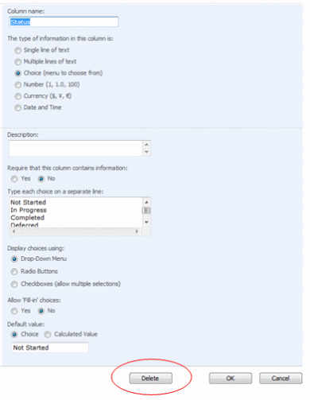Confirm with the OK button
This screenshot has height=400, width=310.
[231, 379]
